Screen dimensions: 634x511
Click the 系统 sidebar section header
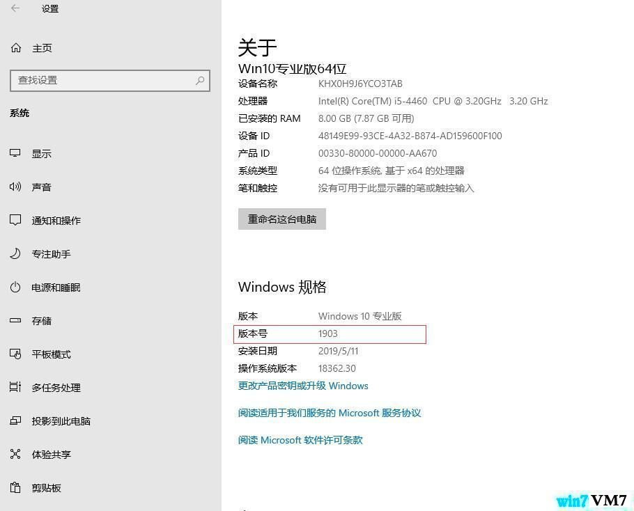[x=20, y=113]
